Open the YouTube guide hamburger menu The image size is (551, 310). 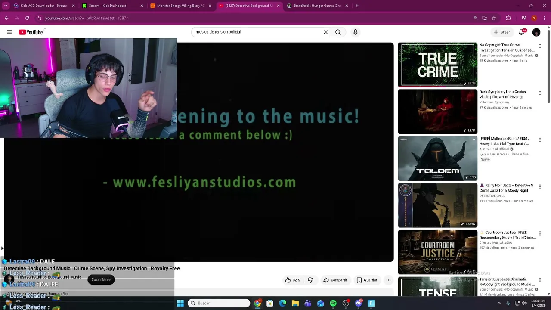pyautogui.click(x=9, y=32)
